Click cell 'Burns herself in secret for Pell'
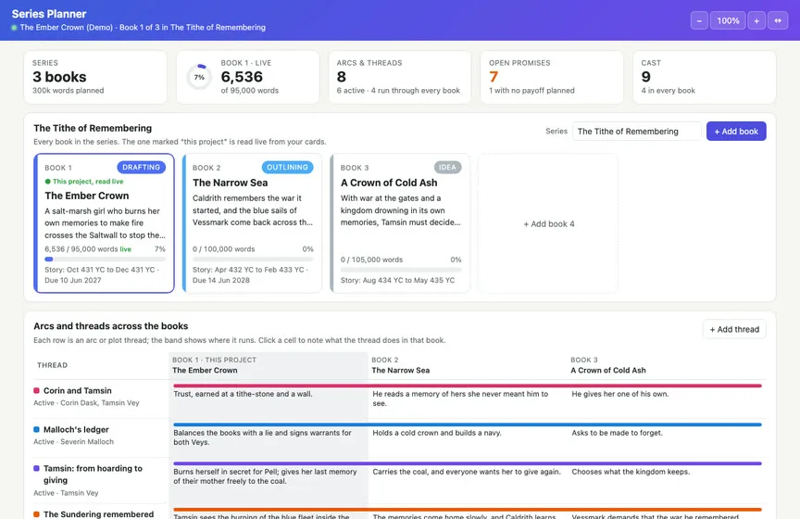Image resolution: width=800 pixels, height=519 pixels. (269, 480)
